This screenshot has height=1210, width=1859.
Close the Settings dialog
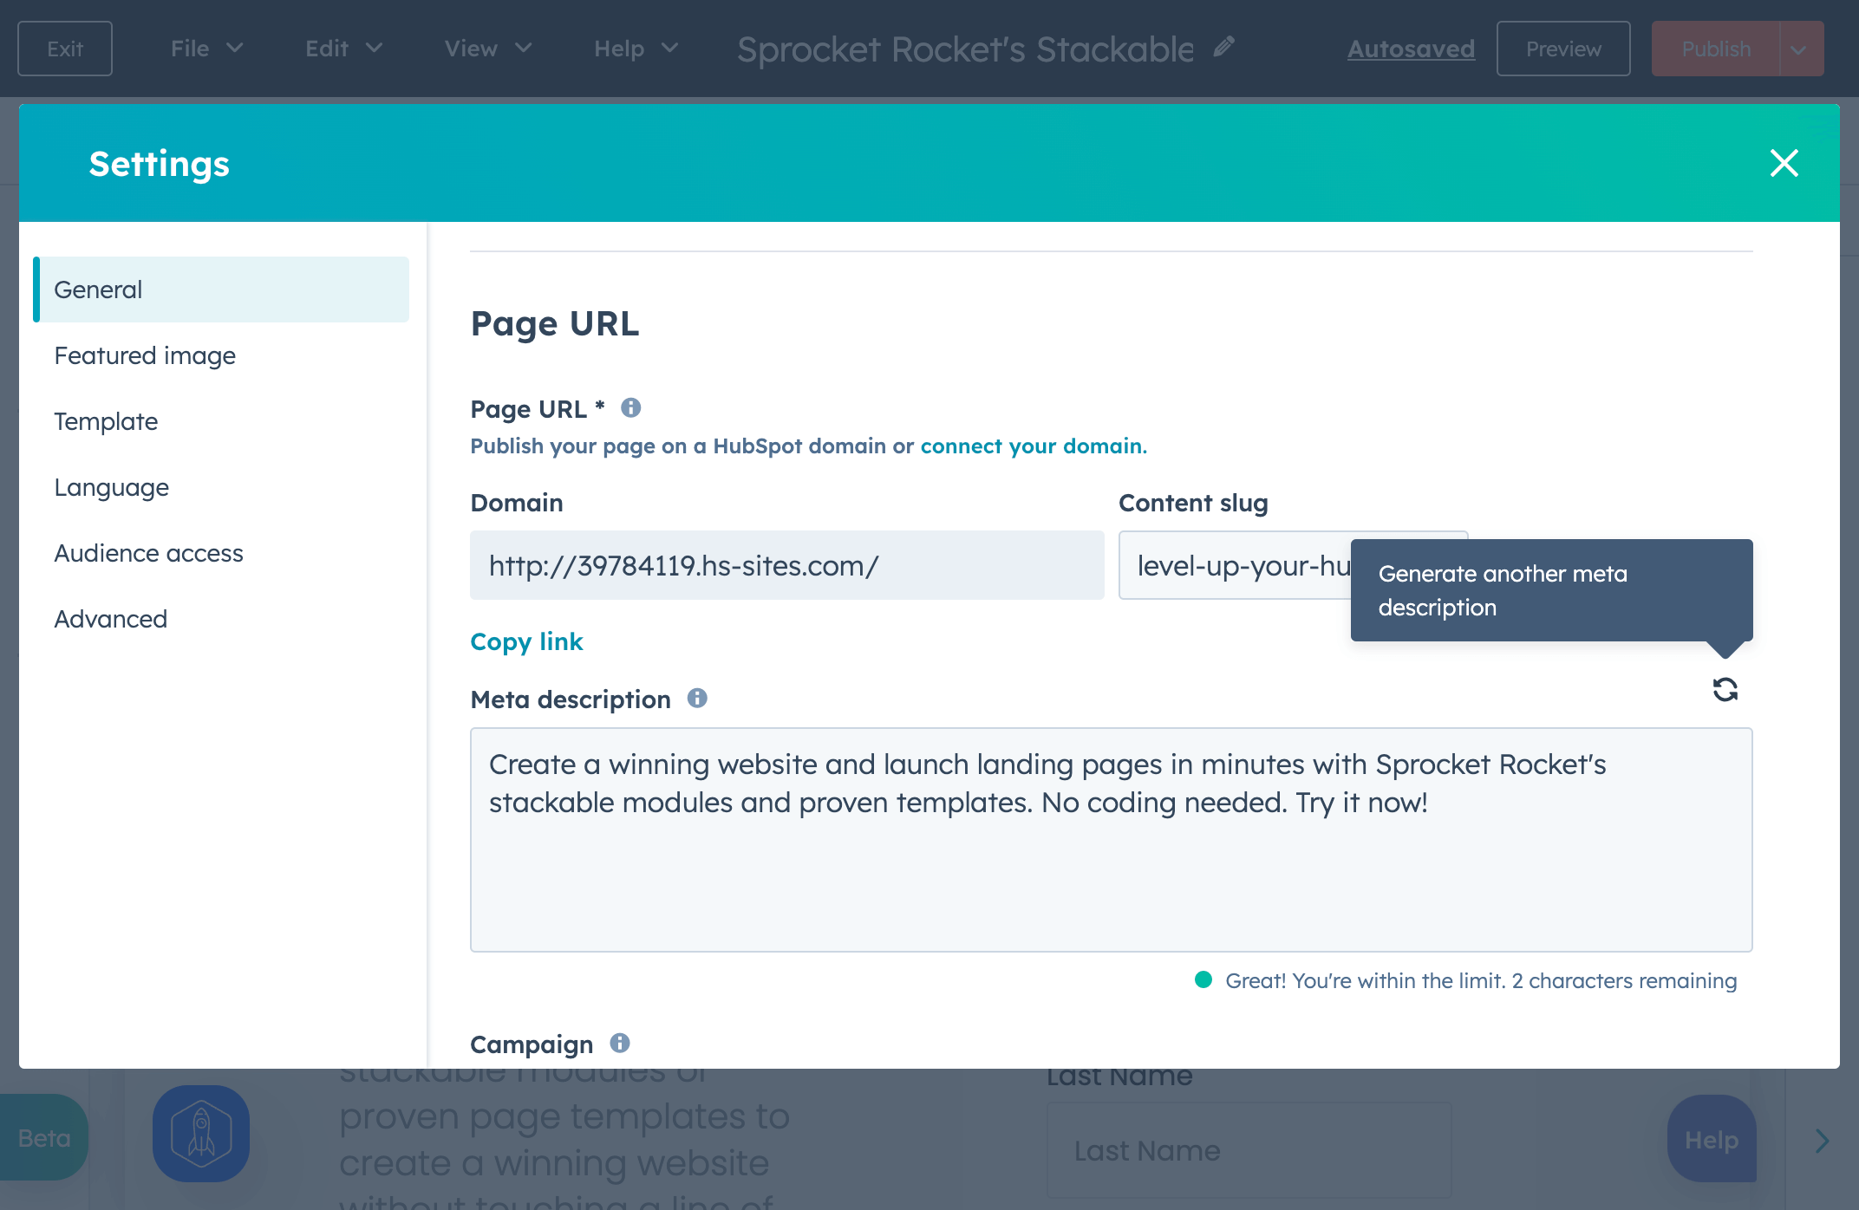pyautogui.click(x=1784, y=163)
